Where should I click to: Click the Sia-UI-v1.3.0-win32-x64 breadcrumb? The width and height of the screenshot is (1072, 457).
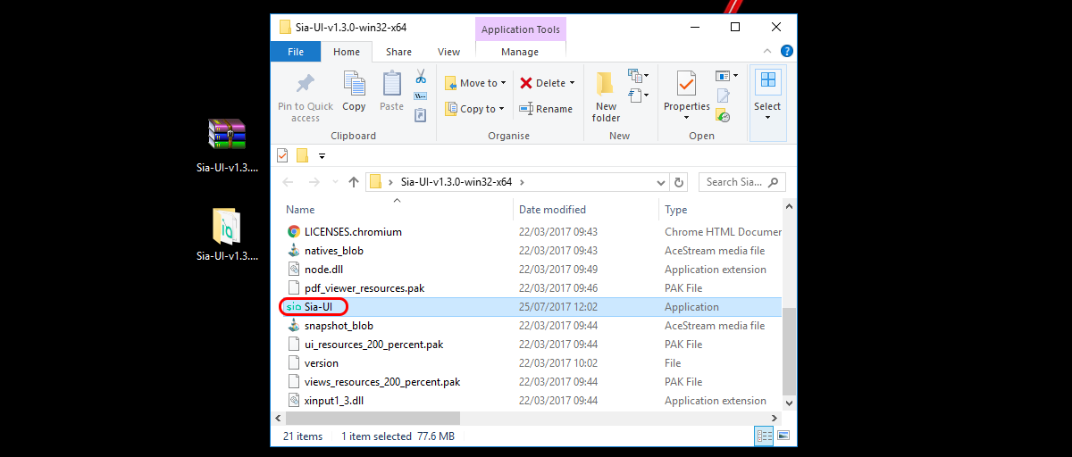click(456, 182)
